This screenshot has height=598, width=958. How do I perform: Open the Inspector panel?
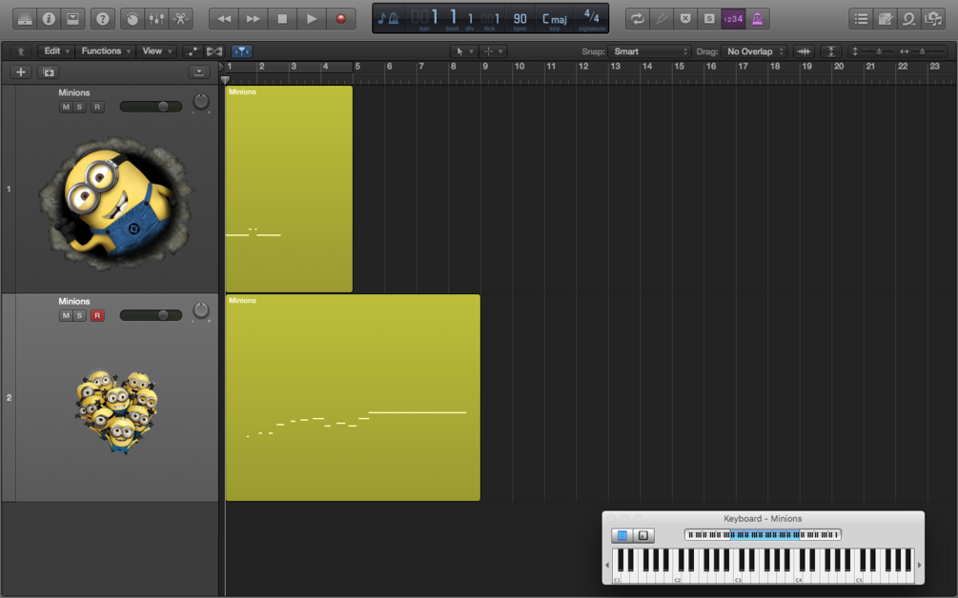point(49,19)
